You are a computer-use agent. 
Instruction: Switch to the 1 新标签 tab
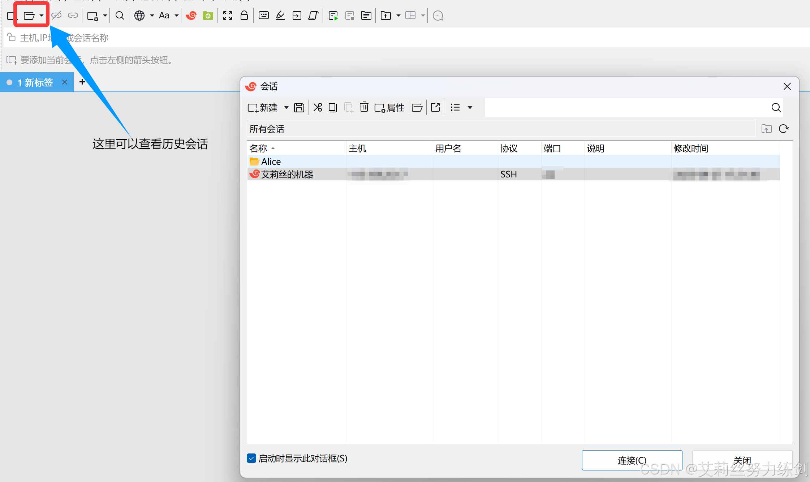coord(35,82)
